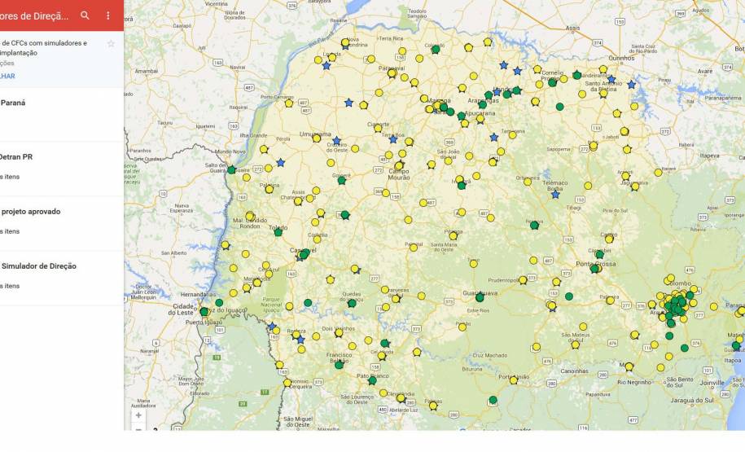The height and width of the screenshot is (452, 745).
Task: Expand items under the projeto aprovado layer
Action: pos(8,231)
